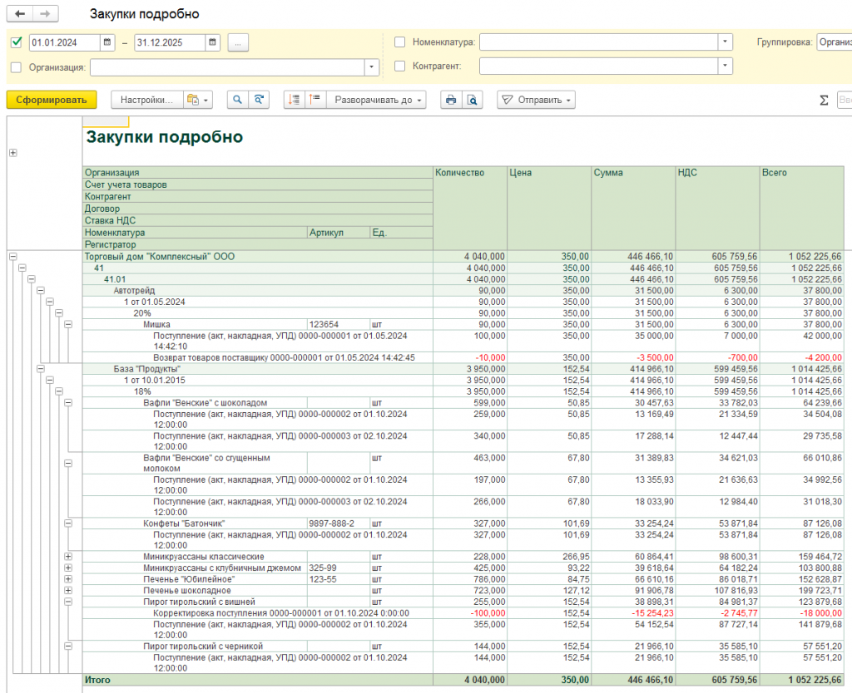Collapse all groups icon
Viewport: 852px width, 693px height.
coord(294,100)
